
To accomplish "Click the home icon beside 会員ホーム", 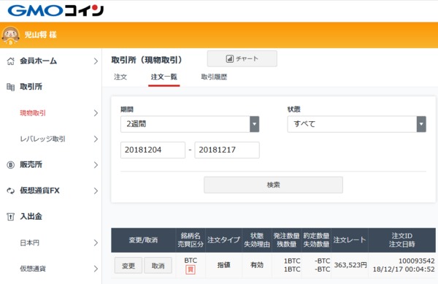I will [10, 61].
